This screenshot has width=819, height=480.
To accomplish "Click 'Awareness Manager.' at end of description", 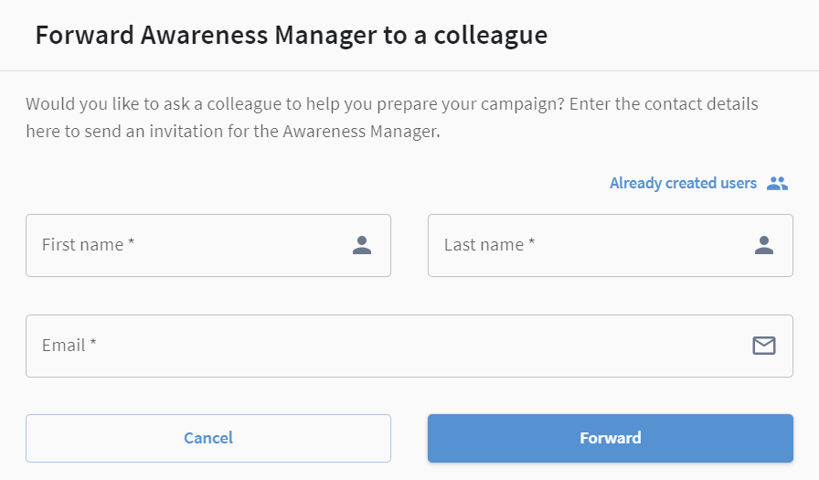I will tap(361, 131).
